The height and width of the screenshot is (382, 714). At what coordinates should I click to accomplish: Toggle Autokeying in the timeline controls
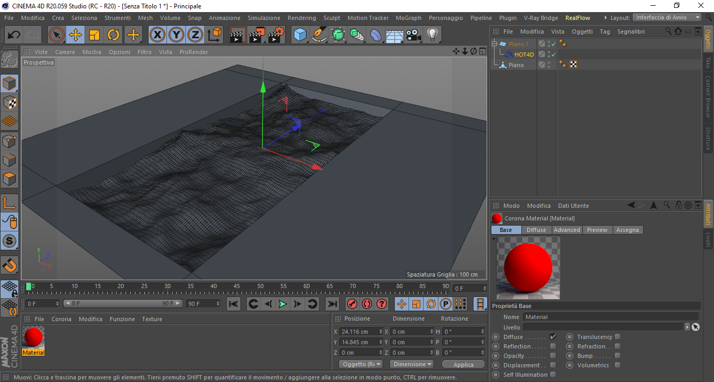tap(367, 304)
